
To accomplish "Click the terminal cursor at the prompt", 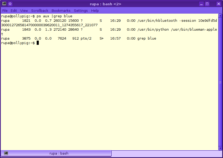I will (38, 43).
